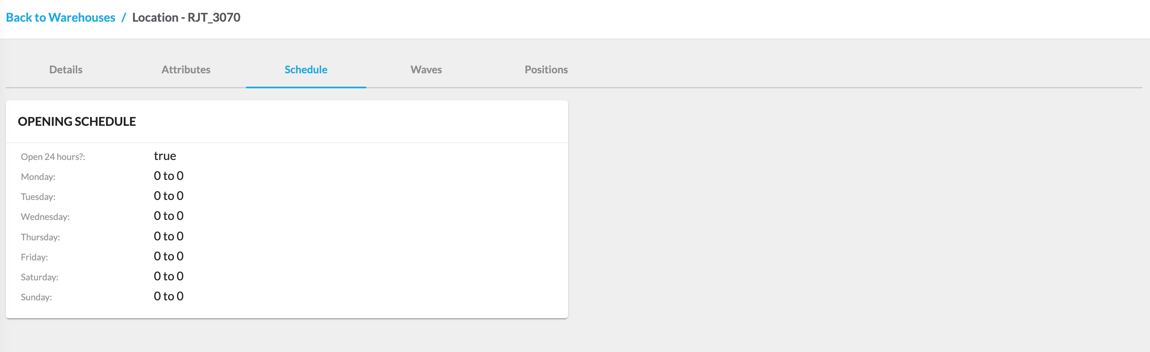The width and height of the screenshot is (1150, 352).
Task: Select Sunday's '0 to 0' hours value
Action: pyautogui.click(x=168, y=296)
